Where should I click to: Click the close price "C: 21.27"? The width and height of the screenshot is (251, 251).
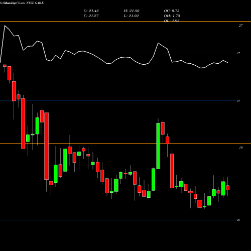click(x=91, y=16)
